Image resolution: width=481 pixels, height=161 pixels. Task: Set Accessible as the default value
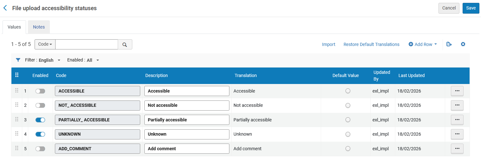(348, 91)
